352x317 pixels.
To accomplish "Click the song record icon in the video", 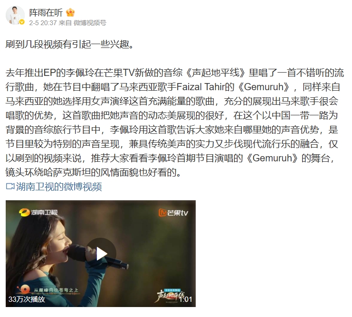I will [x=23, y=289].
